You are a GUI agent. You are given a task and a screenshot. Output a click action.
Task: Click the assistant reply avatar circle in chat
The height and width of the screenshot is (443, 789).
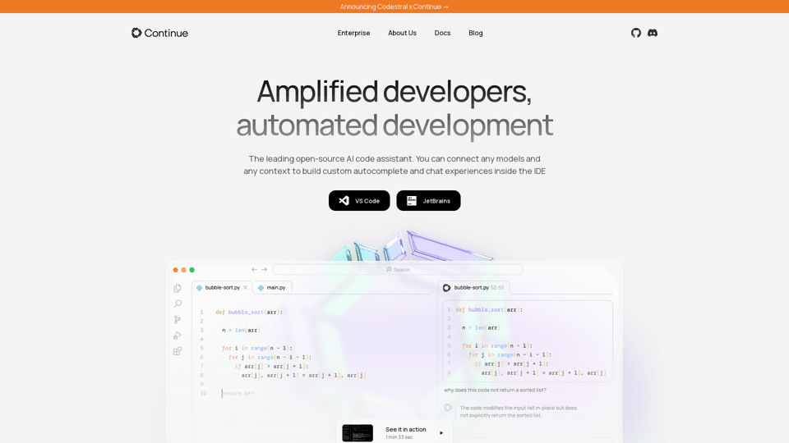(x=448, y=408)
